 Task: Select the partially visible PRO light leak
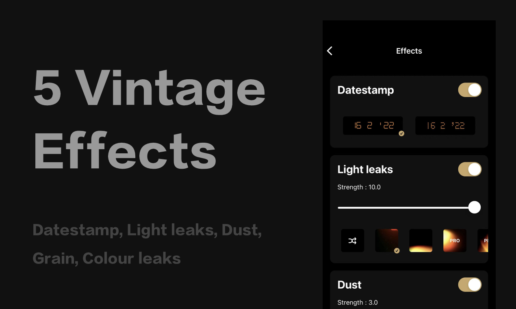click(483, 241)
